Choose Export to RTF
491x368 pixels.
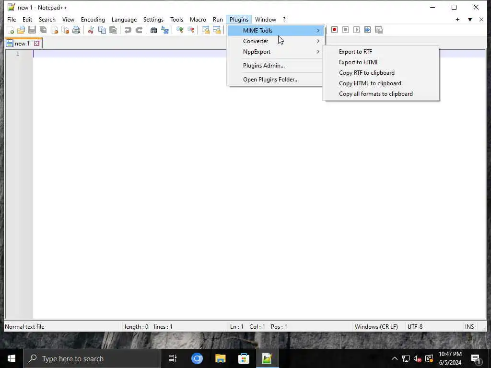[381, 52]
